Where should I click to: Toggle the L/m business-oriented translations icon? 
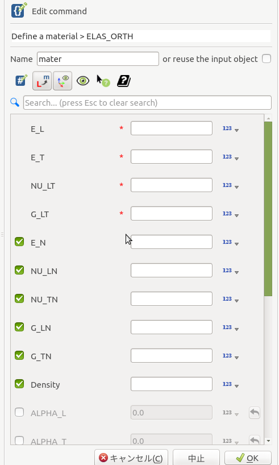[42, 81]
